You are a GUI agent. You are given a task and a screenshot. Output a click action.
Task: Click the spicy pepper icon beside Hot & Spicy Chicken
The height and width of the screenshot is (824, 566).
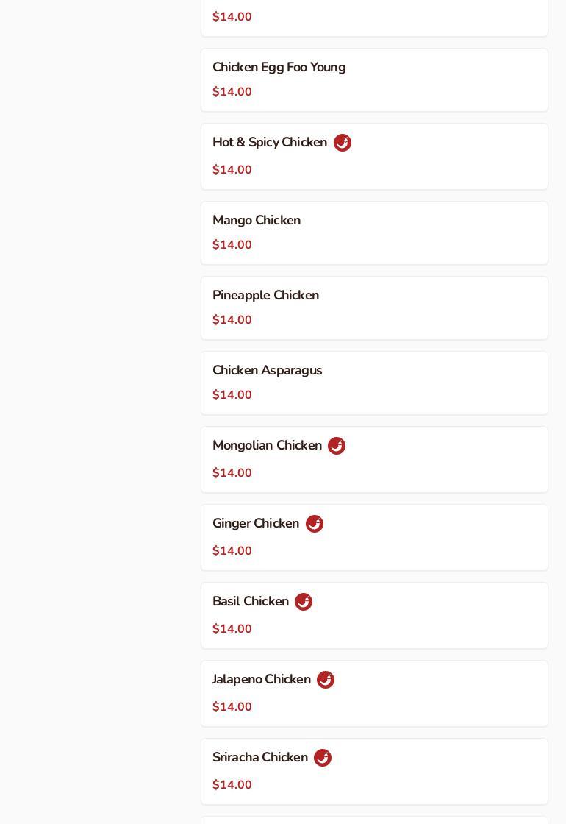click(343, 143)
